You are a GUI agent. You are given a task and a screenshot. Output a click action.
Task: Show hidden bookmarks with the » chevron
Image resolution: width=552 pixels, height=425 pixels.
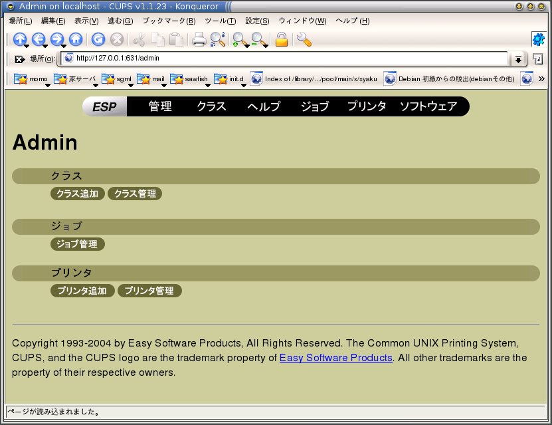tap(541, 78)
